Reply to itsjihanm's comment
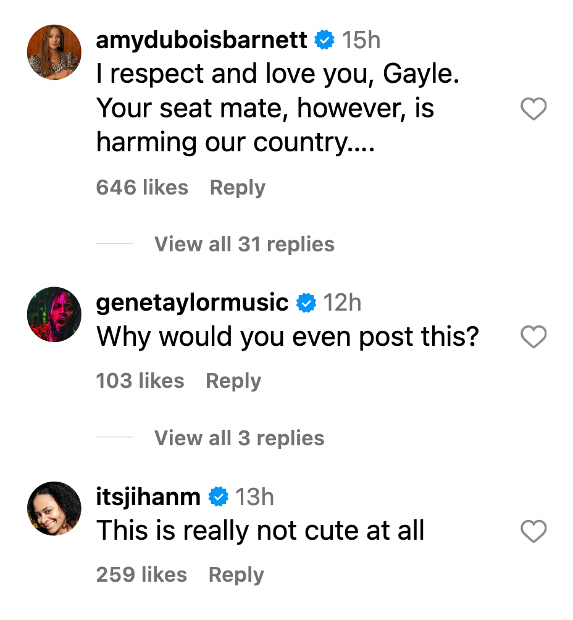The image size is (573, 620). (x=236, y=574)
